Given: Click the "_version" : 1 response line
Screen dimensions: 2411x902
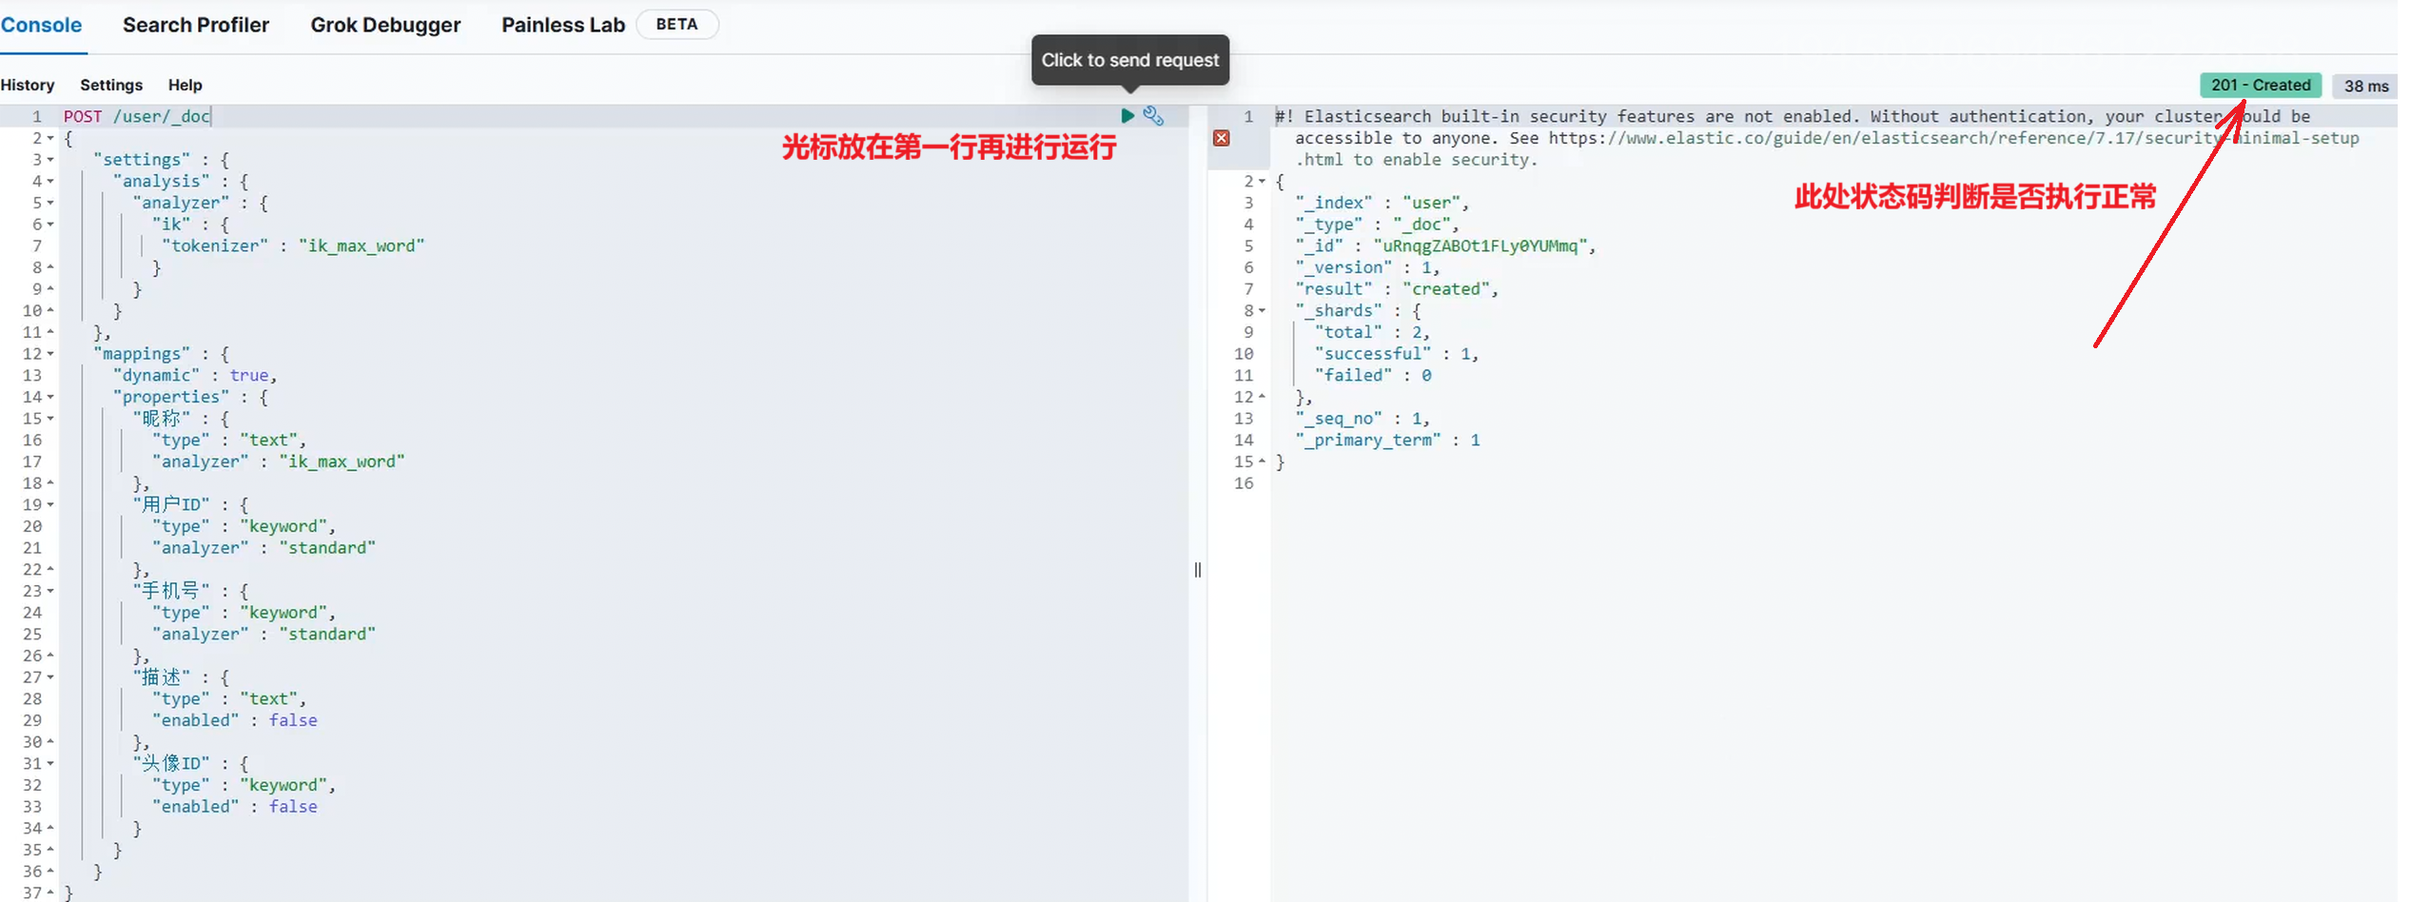Looking at the screenshot, I should pos(1367,267).
